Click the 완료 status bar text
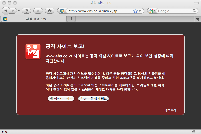This screenshot has height=134, width=201. 5,132
